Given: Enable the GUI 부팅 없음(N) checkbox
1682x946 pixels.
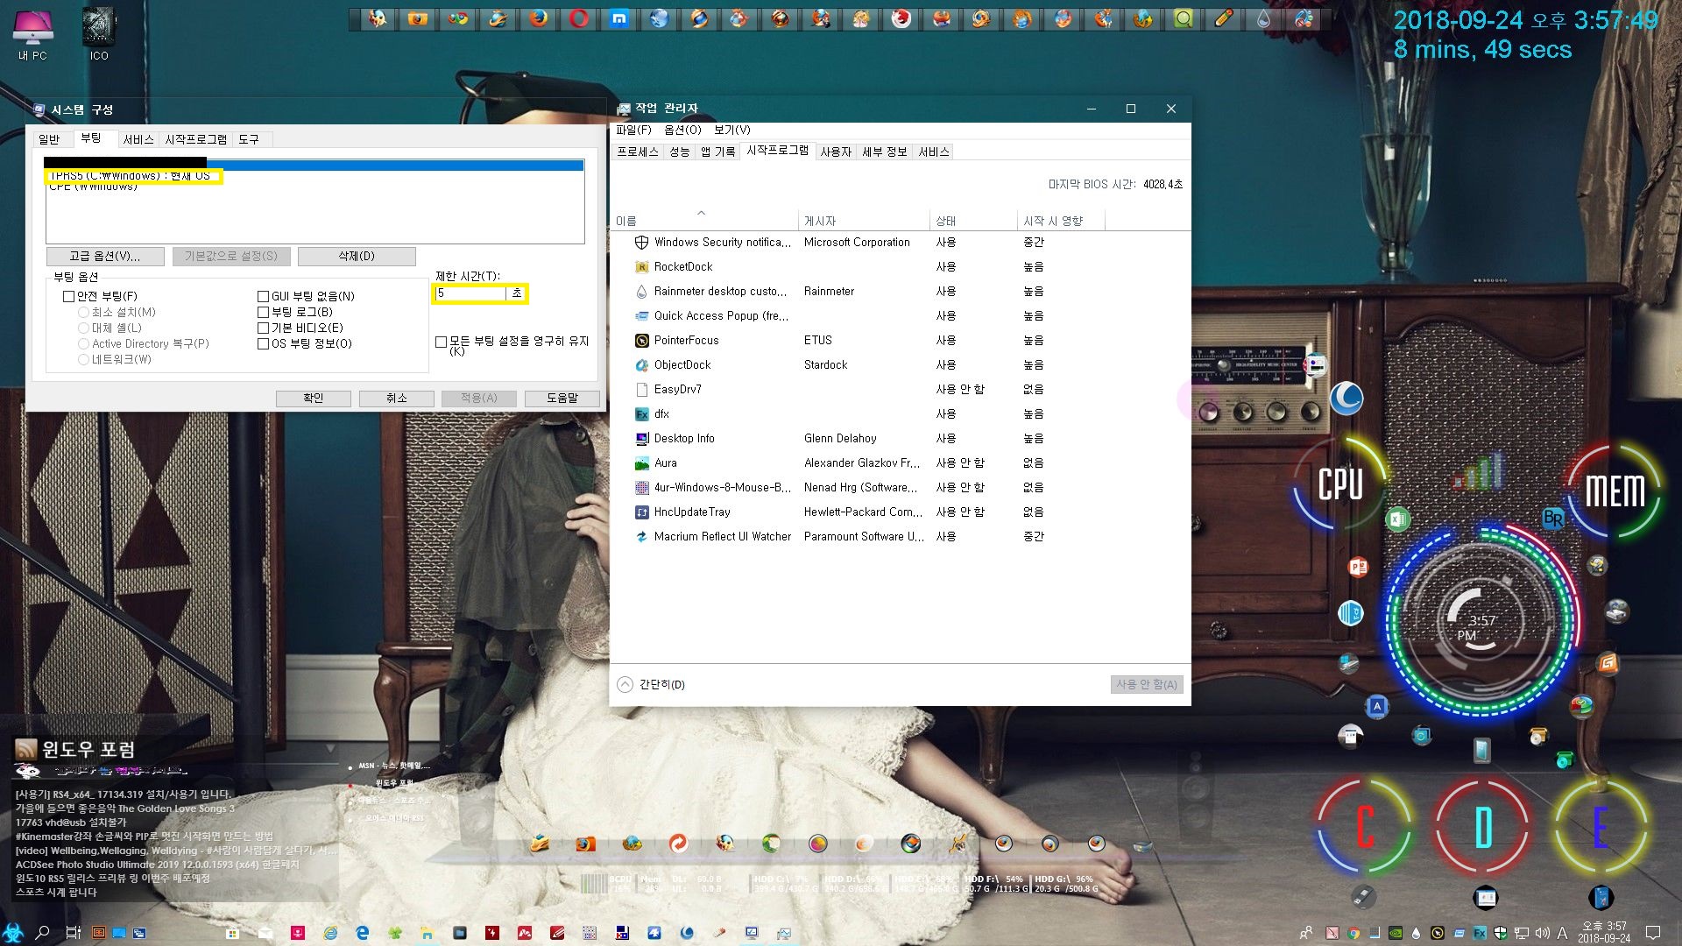Looking at the screenshot, I should (x=263, y=296).
